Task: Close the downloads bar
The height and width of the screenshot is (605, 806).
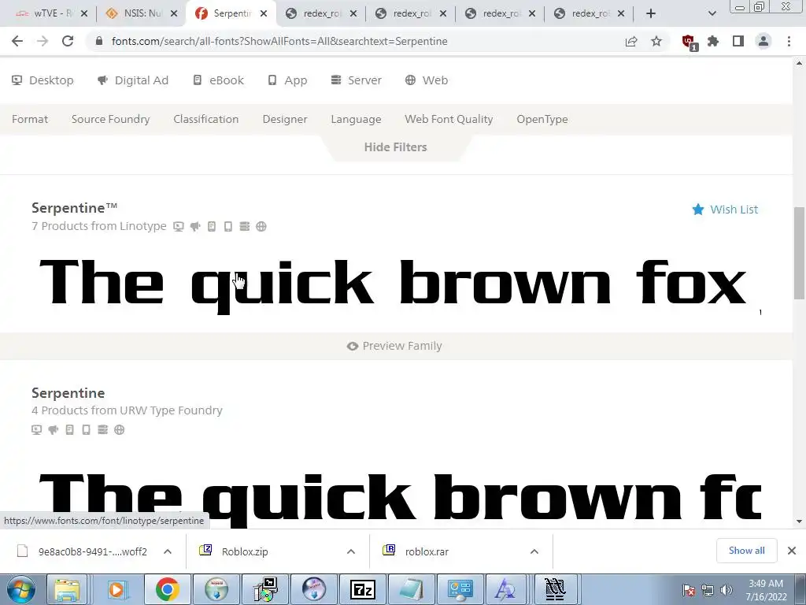Action: [792, 551]
